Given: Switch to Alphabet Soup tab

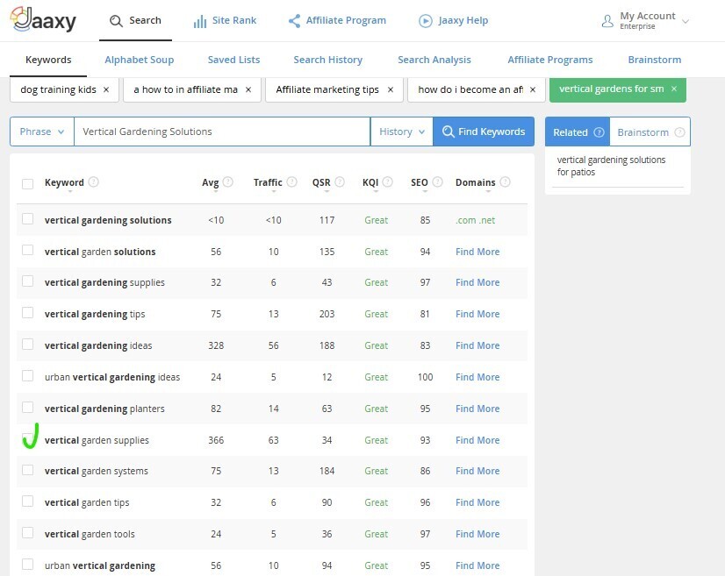Looking at the screenshot, I should [x=140, y=60].
